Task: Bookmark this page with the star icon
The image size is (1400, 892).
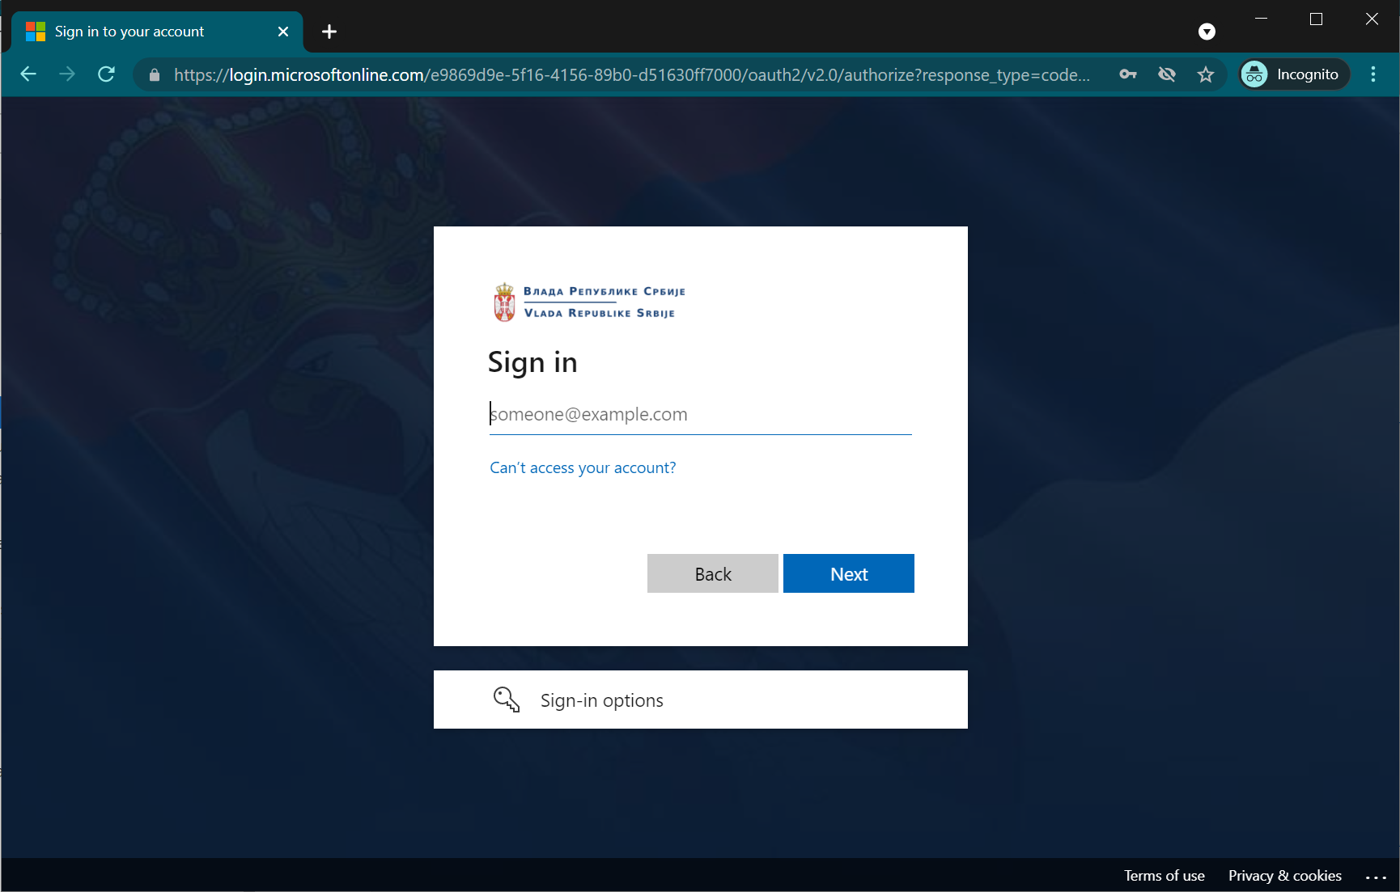Action: click(1206, 74)
